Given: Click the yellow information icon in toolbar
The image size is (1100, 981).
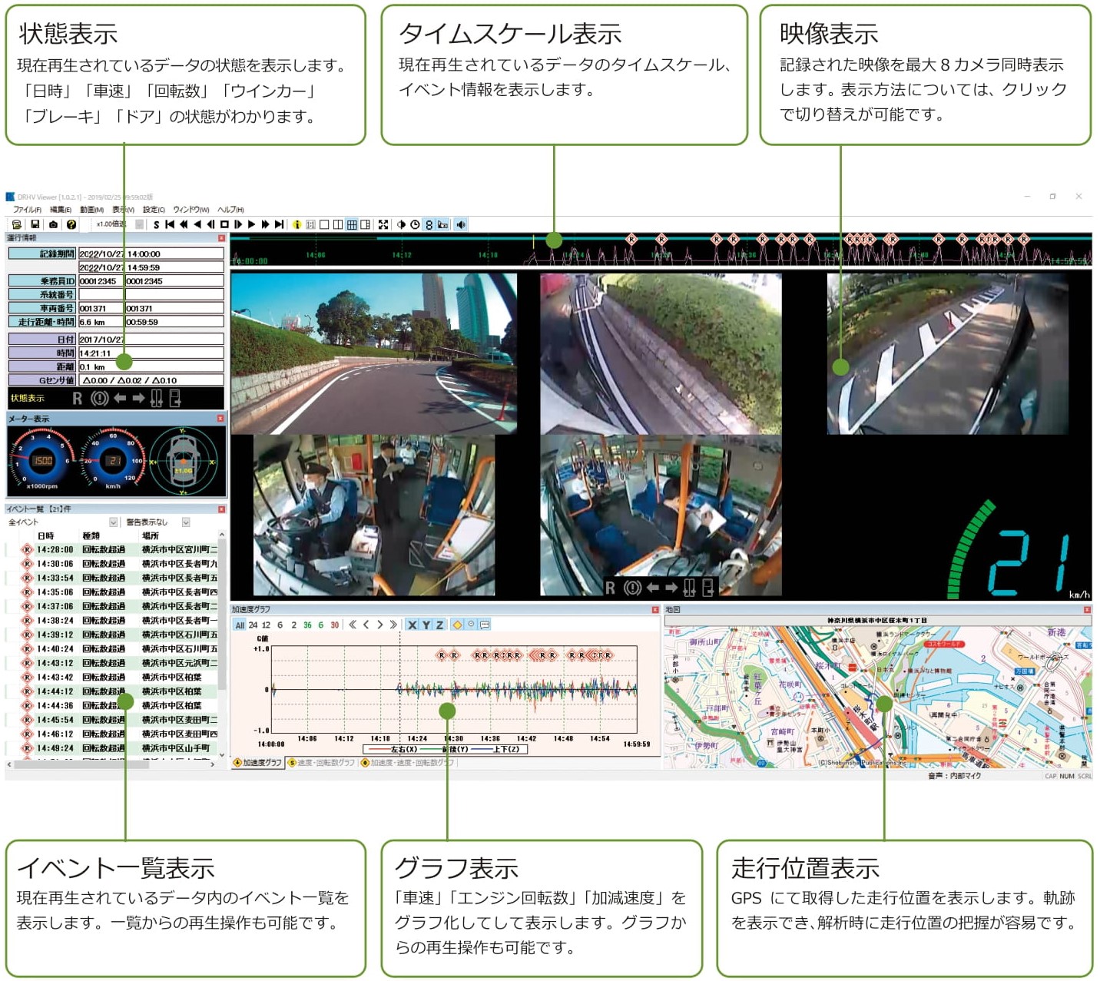Looking at the screenshot, I should (297, 225).
